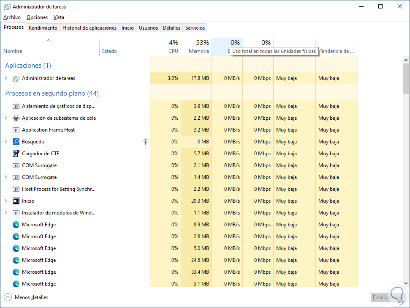The width and height of the screenshot is (410, 308).
Task: Sort by the Nombre column header
Action: 50,47
